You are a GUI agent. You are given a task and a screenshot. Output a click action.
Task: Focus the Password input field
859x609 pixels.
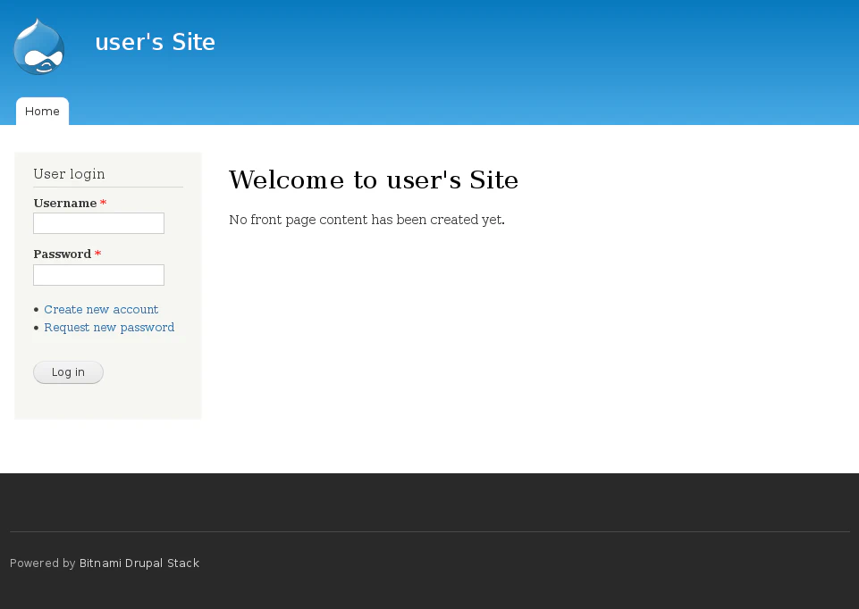[x=98, y=275]
